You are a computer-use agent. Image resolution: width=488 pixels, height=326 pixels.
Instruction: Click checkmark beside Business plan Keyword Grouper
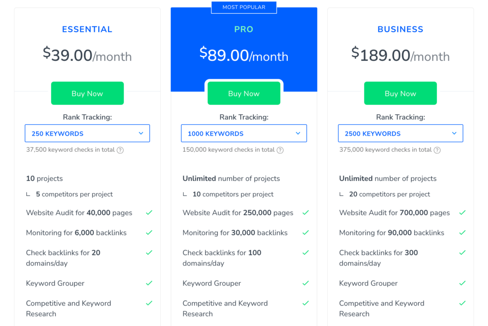point(462,283)
